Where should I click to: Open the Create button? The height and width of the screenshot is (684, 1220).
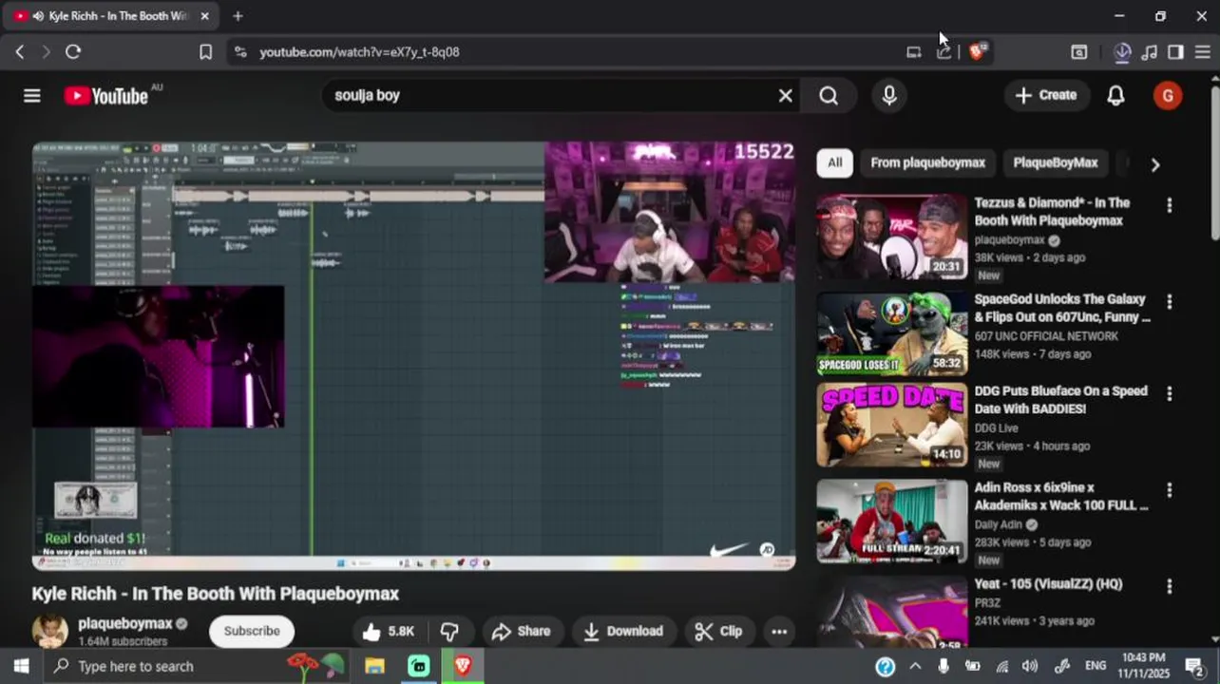1047,95
